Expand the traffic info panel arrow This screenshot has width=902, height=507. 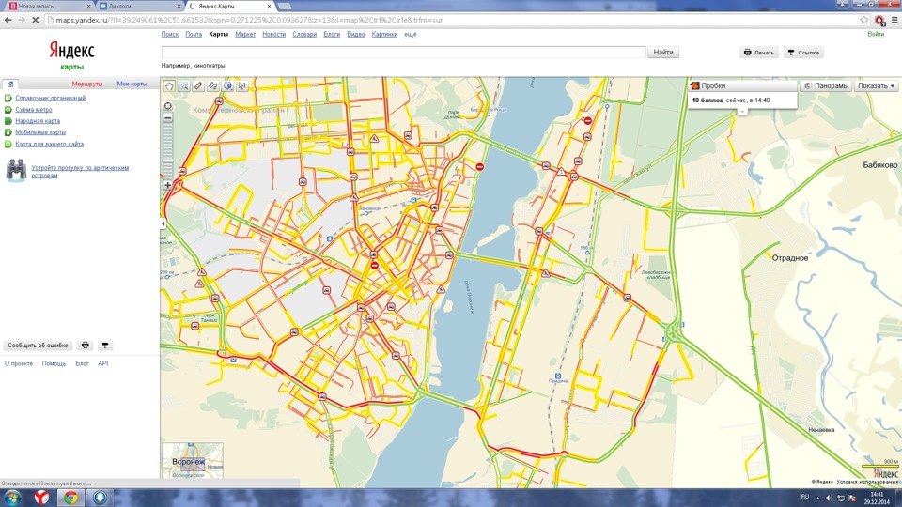tap(742, 112)
